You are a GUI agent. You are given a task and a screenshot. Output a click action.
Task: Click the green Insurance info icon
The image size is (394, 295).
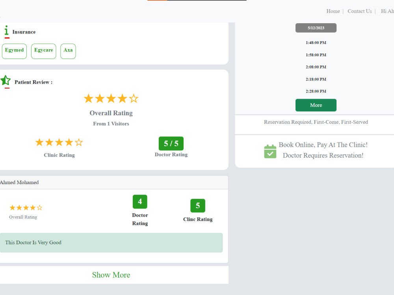6,30
